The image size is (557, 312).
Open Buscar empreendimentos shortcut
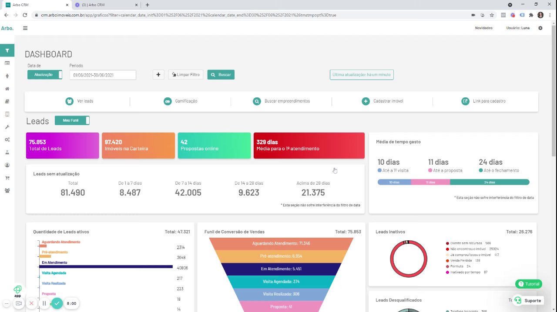(x=282, y=101)
